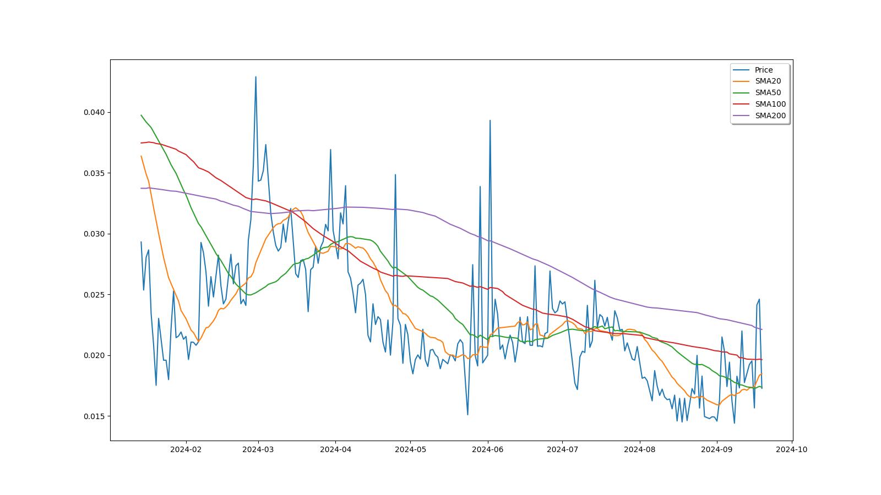Image resolution: width=881 pixels, height=495 pixels.
Task: Click the SMA20 legend label
Action: (x=768, y=81)
